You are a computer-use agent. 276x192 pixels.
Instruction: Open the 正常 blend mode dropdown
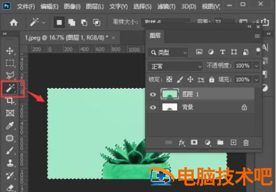click(175, 66)
